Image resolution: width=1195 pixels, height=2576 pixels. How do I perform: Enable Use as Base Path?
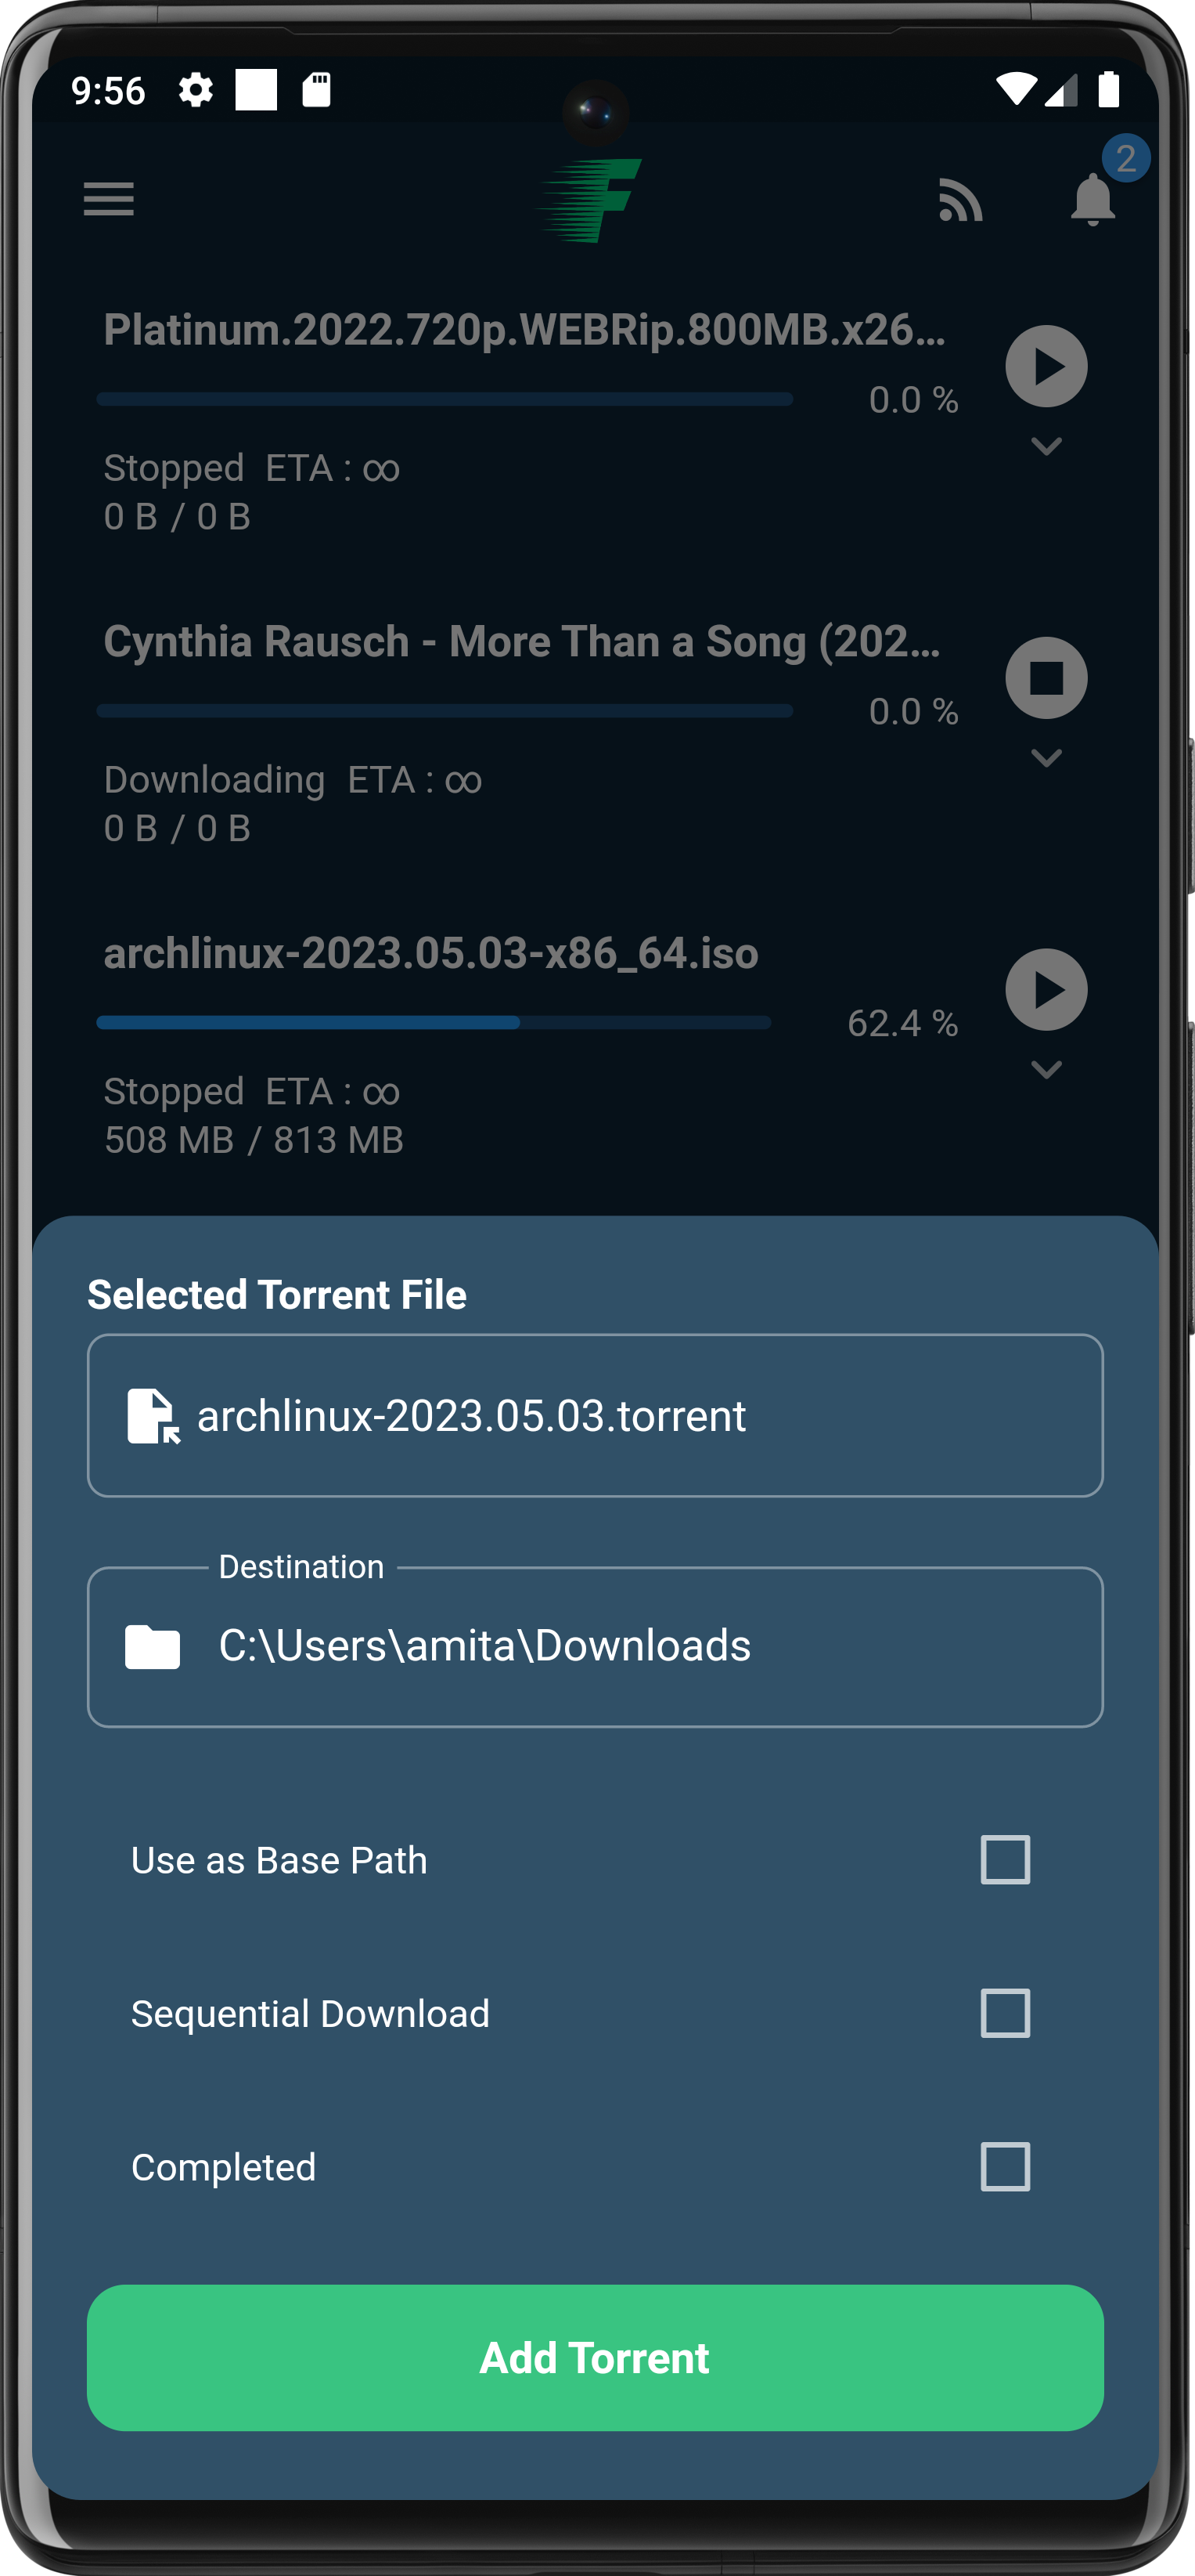click(x=1006, y=1860)
